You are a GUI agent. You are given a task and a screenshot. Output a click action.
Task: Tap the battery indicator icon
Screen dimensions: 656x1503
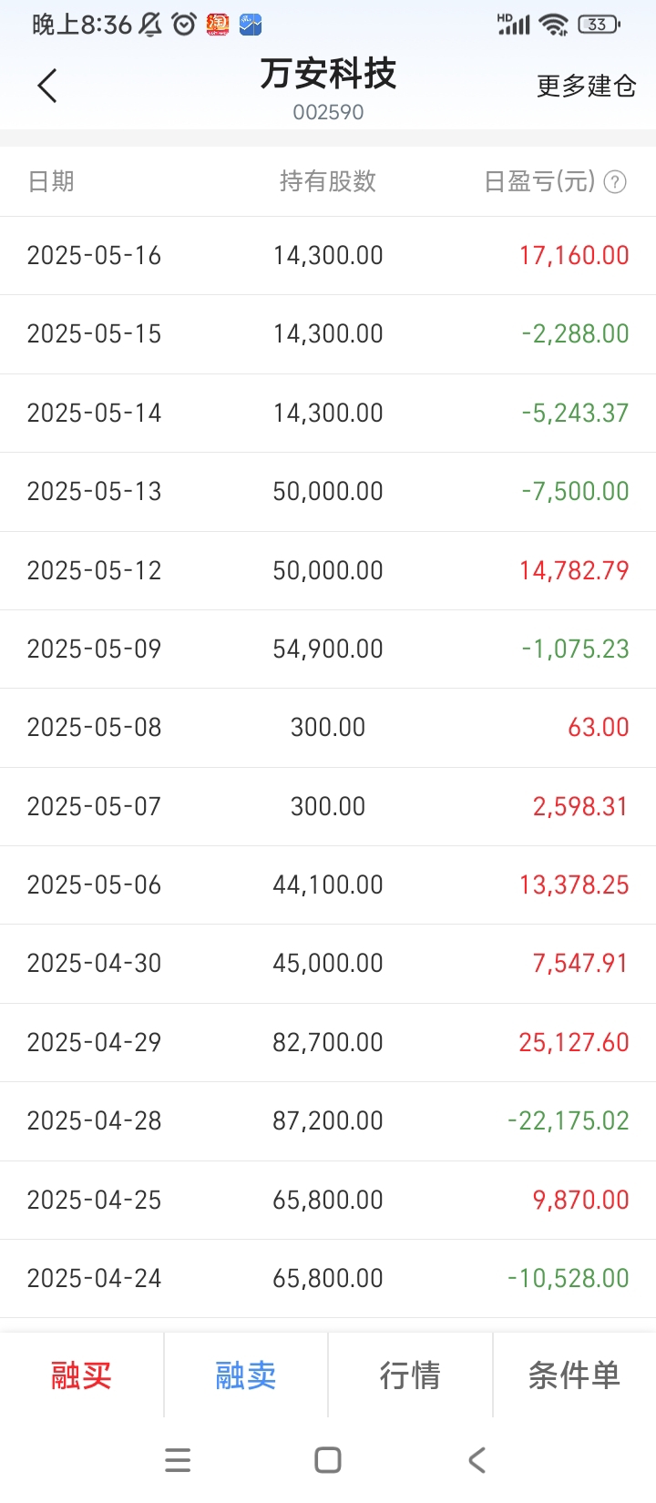[x=599, y=25]
